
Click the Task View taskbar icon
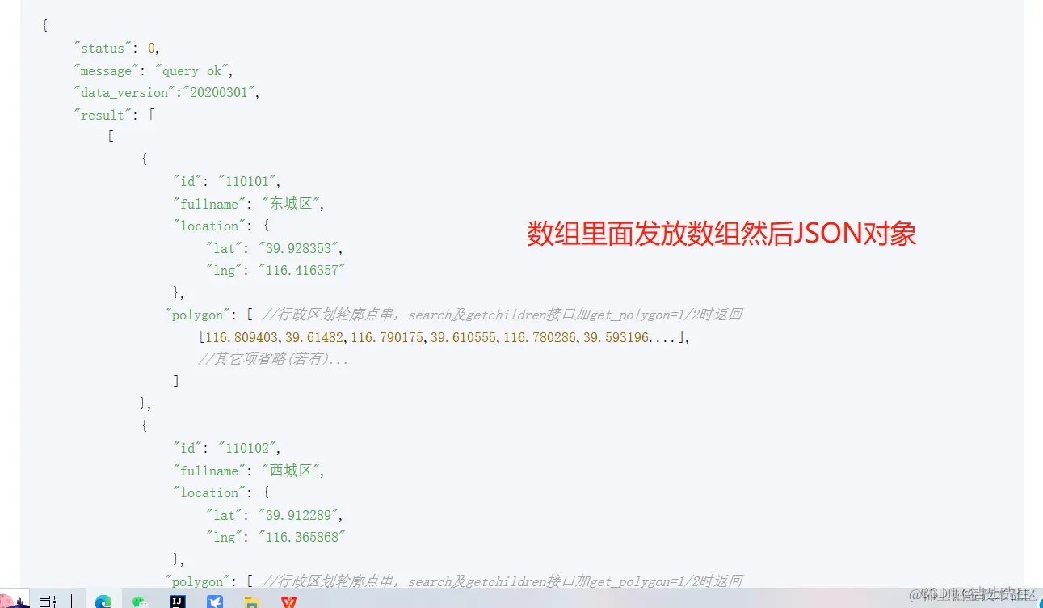[48, 601]
